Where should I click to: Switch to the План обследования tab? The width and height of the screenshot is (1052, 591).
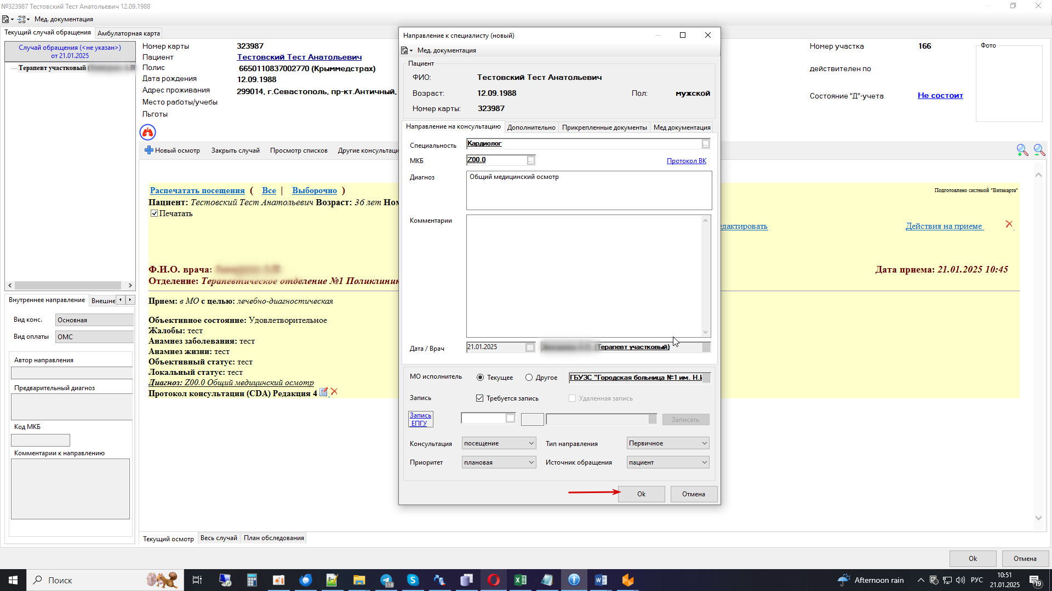pyautogui.click(x=273, y=538)
